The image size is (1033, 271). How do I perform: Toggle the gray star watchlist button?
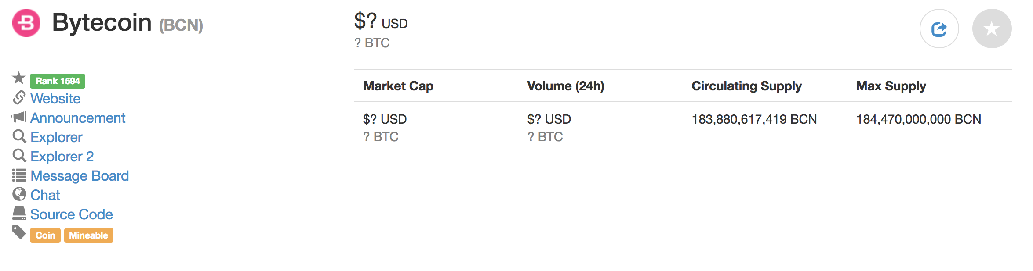point(992,29)
